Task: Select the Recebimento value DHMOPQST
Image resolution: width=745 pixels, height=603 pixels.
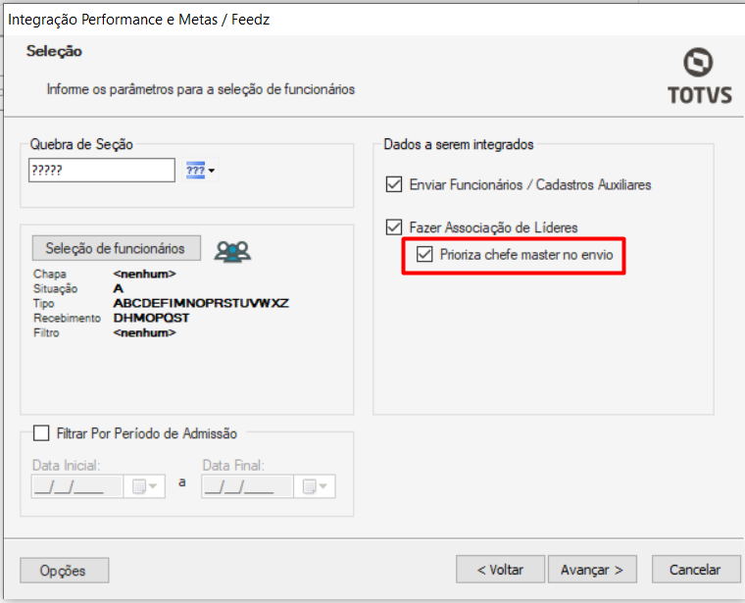Action: tap(151, 318)
